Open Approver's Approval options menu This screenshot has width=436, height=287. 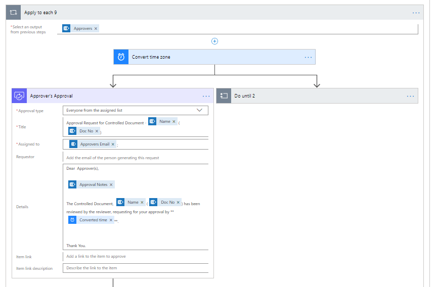[x=206, y=96]
